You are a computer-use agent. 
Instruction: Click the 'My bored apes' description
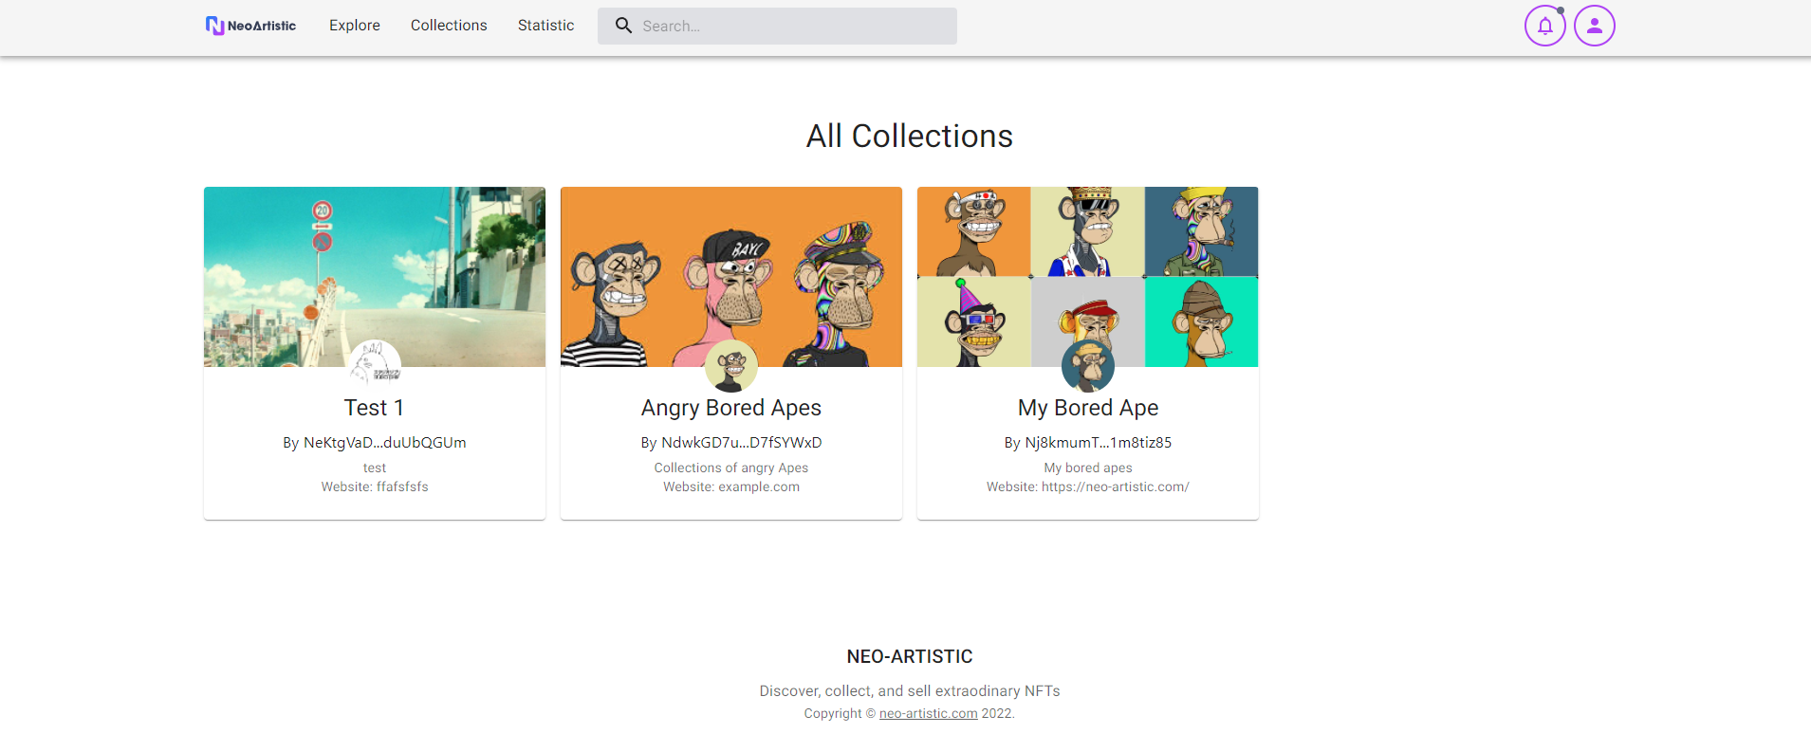tap(1088, 468)
